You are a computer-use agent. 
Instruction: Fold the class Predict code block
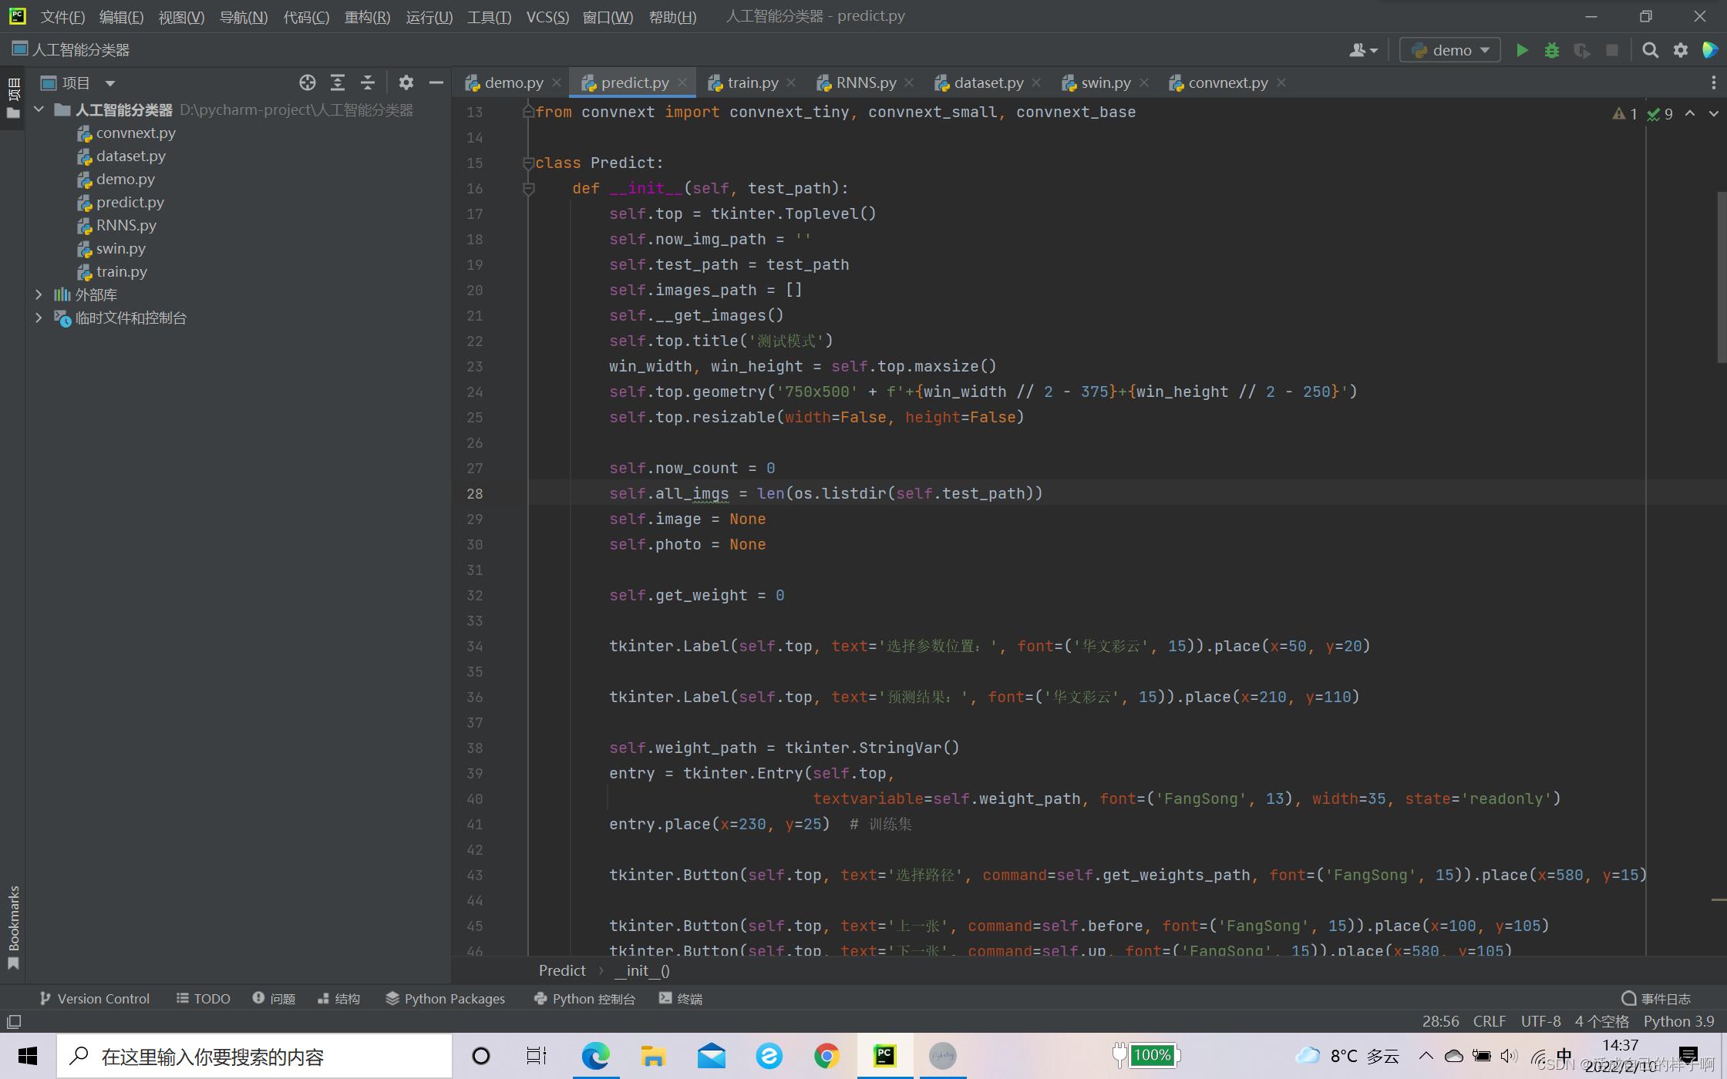[x=528, y=163]
